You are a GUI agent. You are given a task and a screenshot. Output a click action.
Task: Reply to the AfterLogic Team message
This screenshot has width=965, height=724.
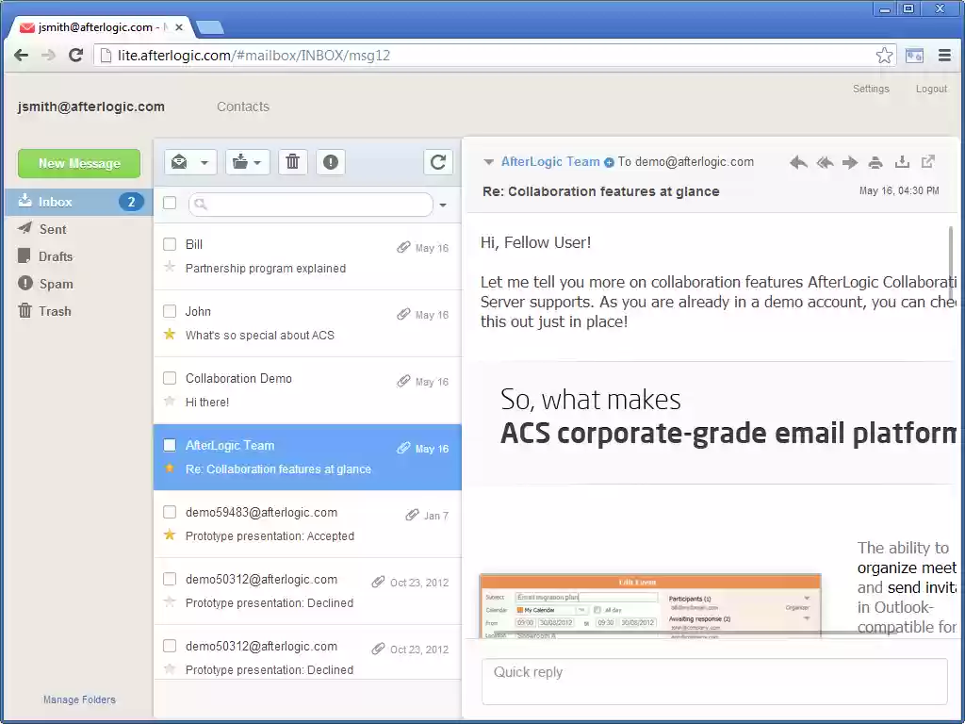[x=797, y=161]
